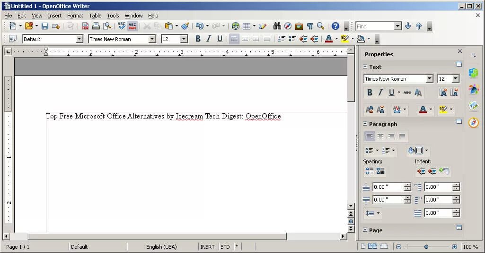
Task: Toggle Nonprinting Characters pilcrow icon
Action: [309, 26]
